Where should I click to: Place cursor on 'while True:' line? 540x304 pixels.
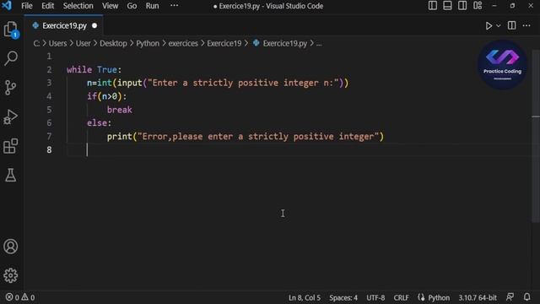click(x=94, y=69)
